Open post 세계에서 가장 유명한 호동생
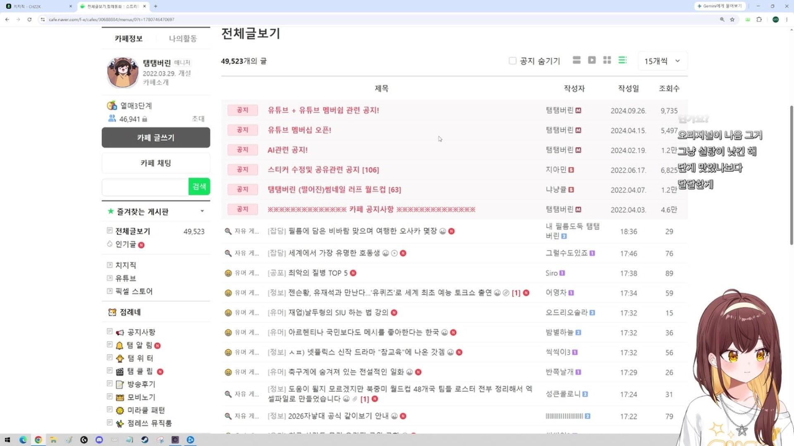Screen dimensions: 794x446 (334, 253)
